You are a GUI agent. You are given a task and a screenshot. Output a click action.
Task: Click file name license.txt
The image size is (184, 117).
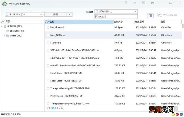[56, 43]
